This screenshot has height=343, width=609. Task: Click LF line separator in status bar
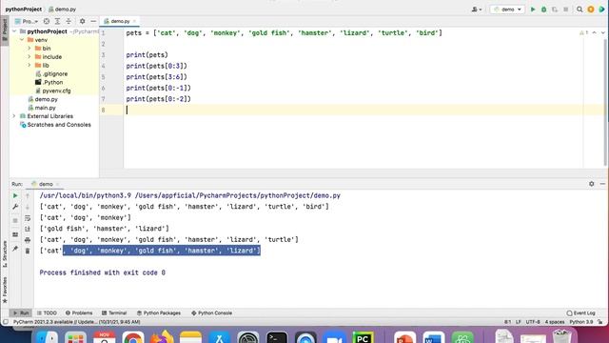(518, 322)
